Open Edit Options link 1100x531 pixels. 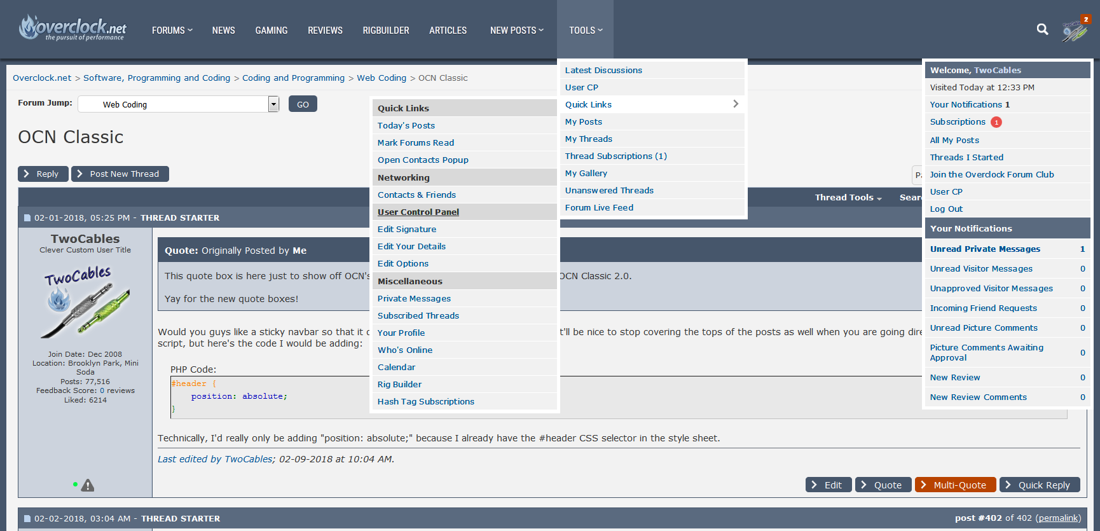tap(403, 263)
